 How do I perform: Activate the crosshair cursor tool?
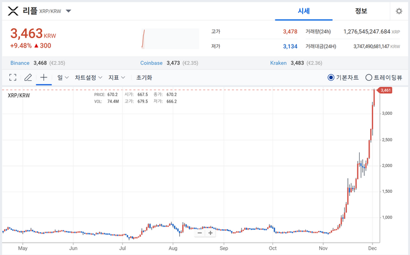(43, 77)
